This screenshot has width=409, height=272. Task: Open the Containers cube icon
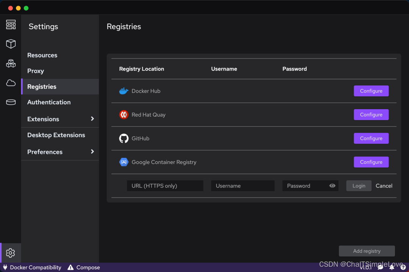pos(11,44)
